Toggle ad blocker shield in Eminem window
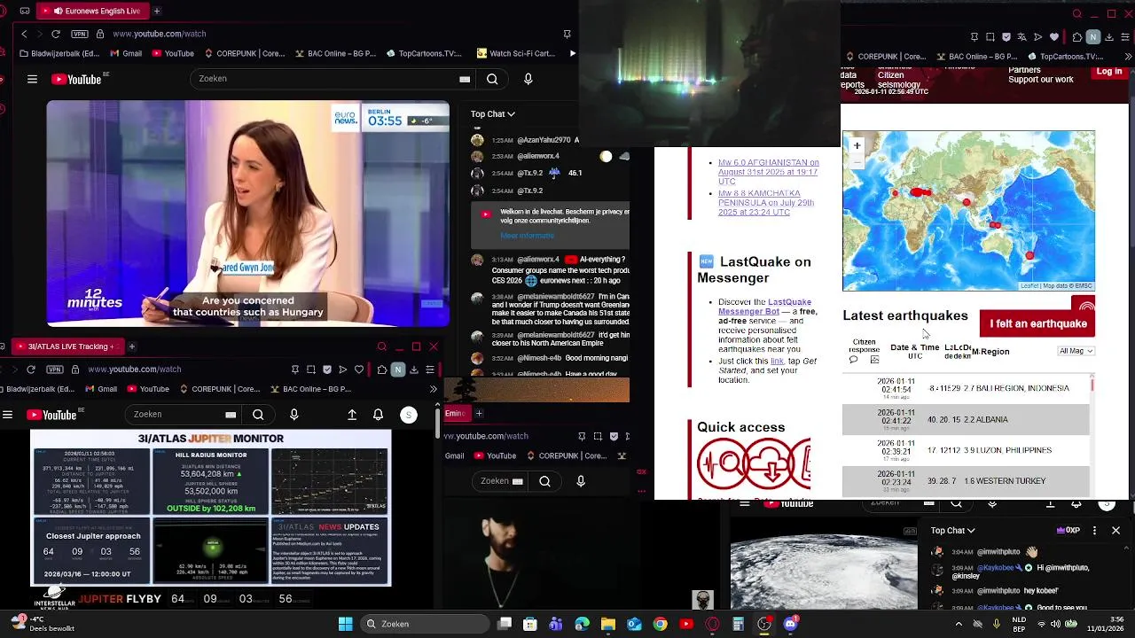Screen dimensions: 1135x638 coord(614,436)
